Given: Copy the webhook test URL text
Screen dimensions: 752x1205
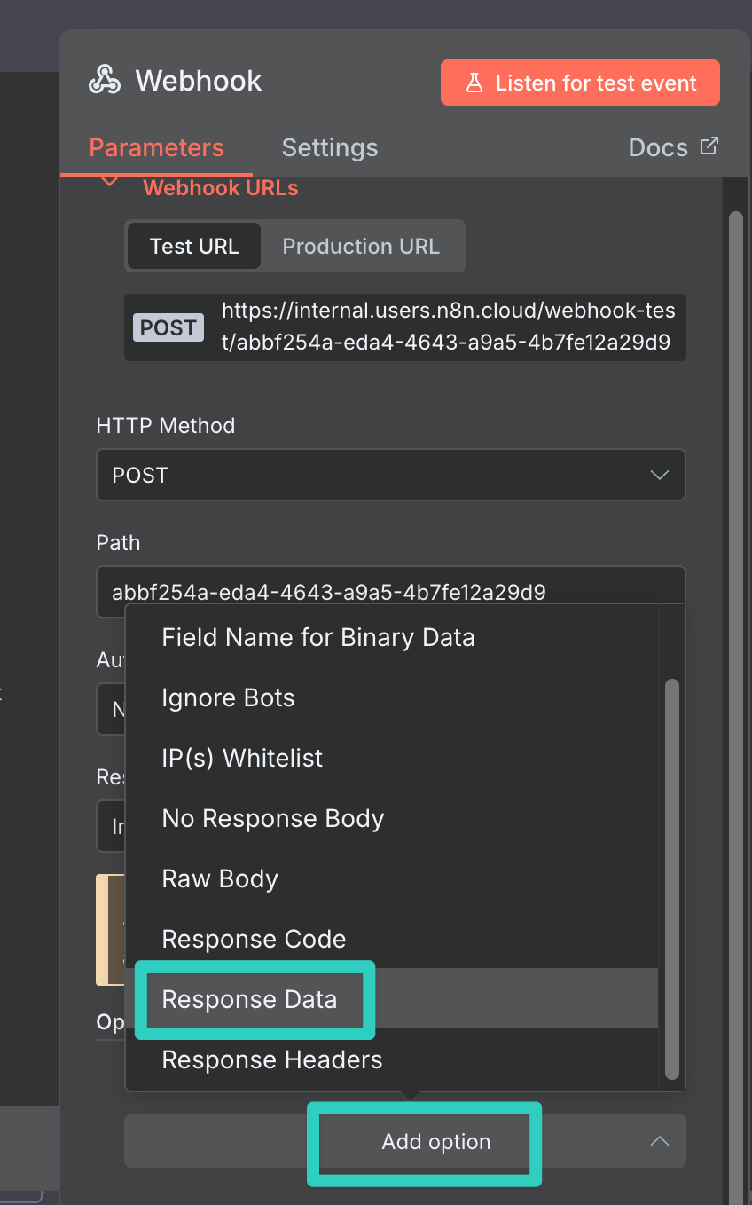Looking at the screenshot, I should pyautogui.click(x=448, y=327).
